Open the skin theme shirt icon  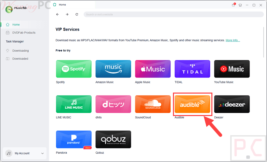[240, 5]
